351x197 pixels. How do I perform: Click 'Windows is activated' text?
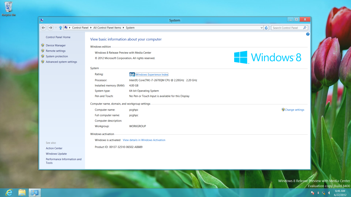tap(107, 140)
